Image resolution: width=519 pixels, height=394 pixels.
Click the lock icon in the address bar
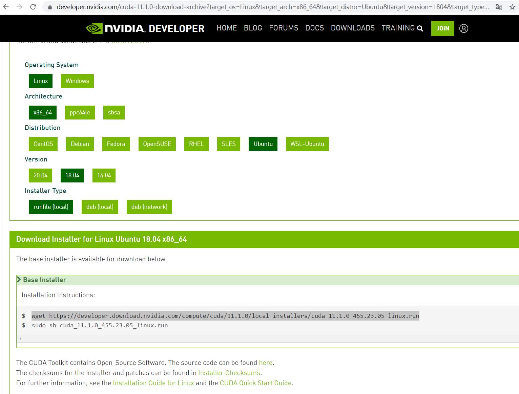tap(50, 7)
